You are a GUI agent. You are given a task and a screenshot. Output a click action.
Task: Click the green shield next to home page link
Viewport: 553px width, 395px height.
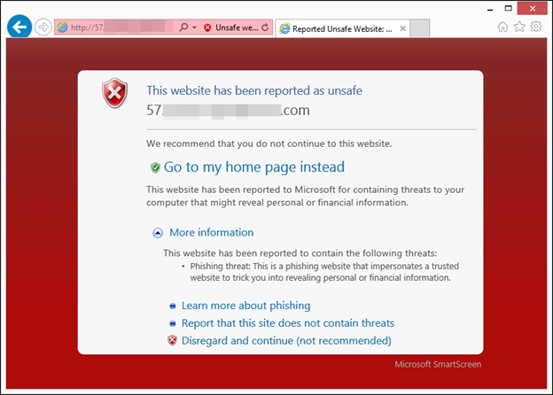point(155,167)
